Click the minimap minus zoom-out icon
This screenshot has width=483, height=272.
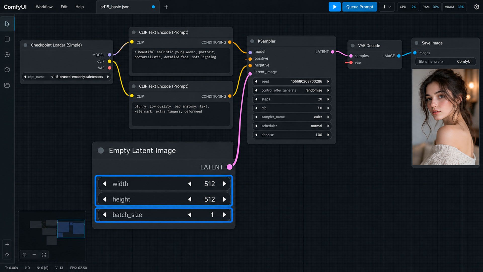(34, 255)
